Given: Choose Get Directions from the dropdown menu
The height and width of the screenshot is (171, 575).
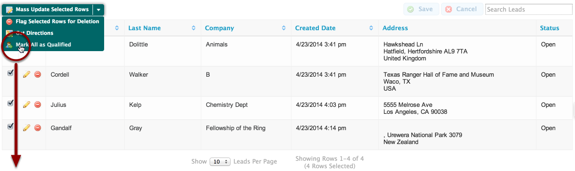Looking at the screenshot, I should click(53, 33).
